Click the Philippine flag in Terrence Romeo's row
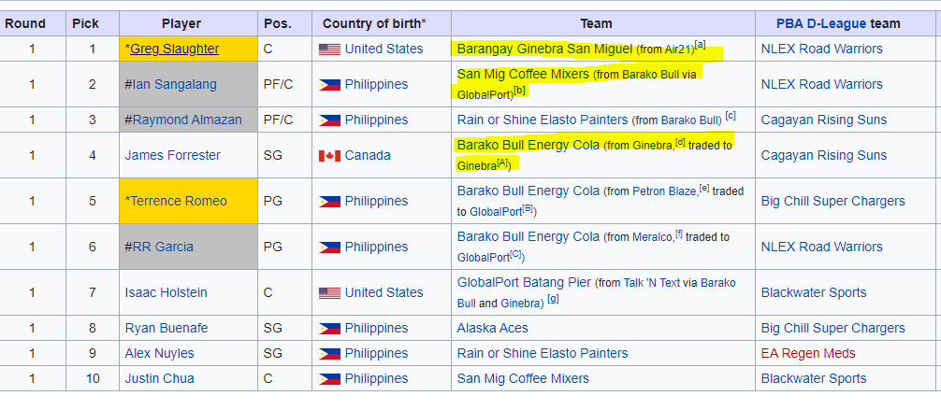941x410 pixels. click(x=329, y=202)
